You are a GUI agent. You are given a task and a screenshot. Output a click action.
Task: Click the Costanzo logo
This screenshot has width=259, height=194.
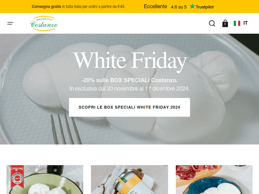click(44, 23)
